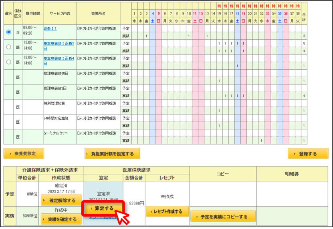Click the 療養費設定 button
Image resolution: width=333 pixels, height=229 pixels.
click(x=24, y=153)
